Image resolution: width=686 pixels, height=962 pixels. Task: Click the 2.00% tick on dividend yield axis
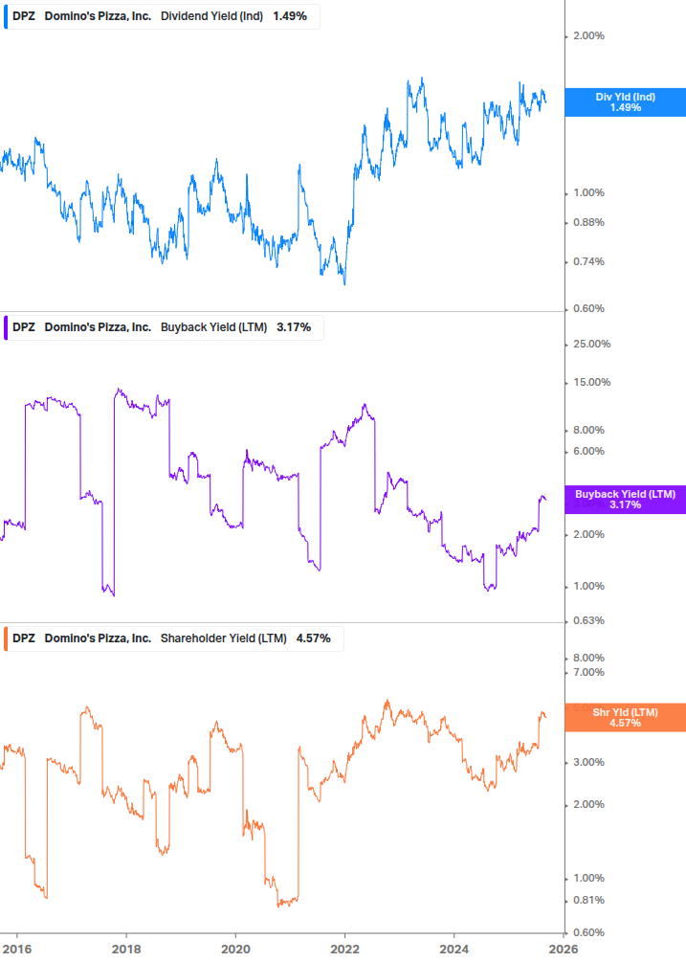point(588,36)
